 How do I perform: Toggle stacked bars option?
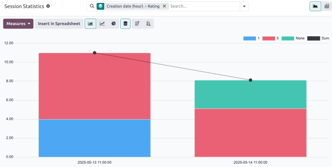pos(125,24)
